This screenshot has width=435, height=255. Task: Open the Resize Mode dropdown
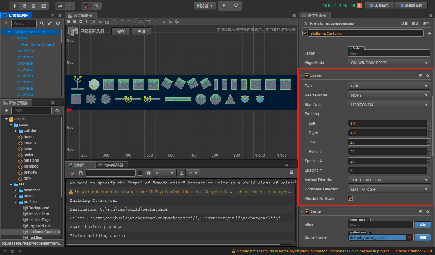pos(389,95)
